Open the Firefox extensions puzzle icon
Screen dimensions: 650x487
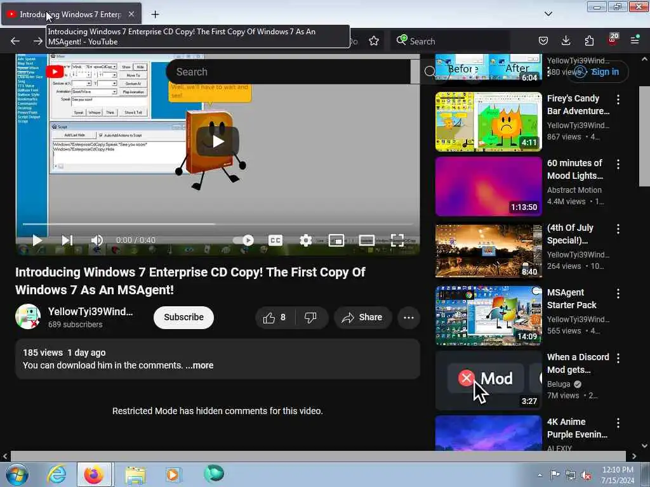(x=589, y=41)
